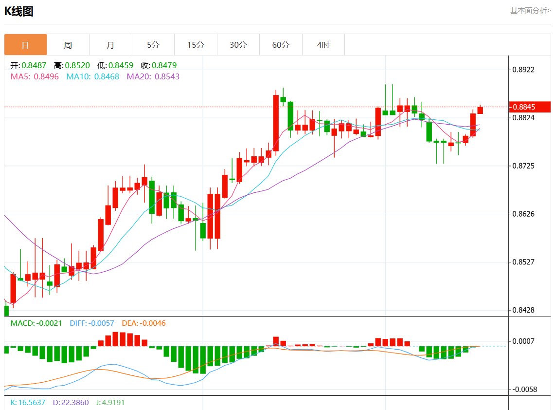
Task: Switch to the 月 monthly tab
Action: click(x=110, y=45)
